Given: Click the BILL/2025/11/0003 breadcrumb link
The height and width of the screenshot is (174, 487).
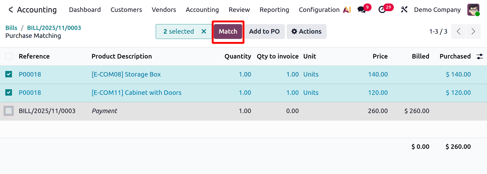Looking at the screenshot, I should [54, 28].
